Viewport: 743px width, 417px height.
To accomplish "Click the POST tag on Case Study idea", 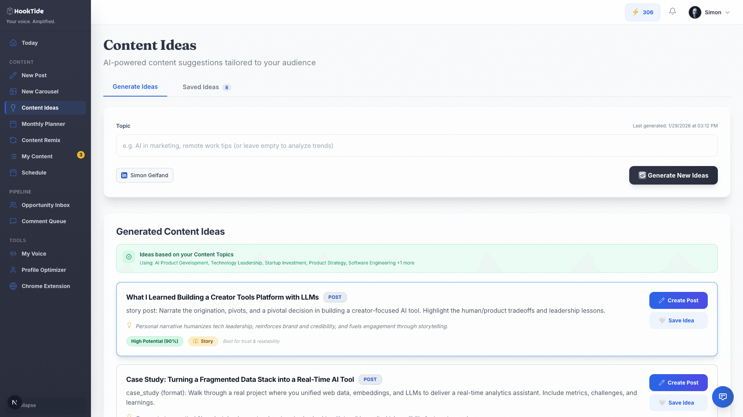I will 370,380.
